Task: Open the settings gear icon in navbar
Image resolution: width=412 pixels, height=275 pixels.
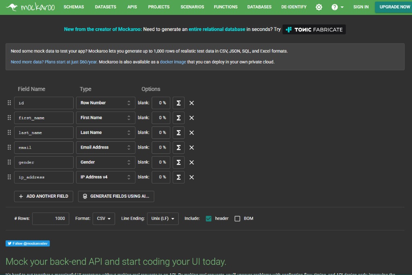Action: (319, 7)
